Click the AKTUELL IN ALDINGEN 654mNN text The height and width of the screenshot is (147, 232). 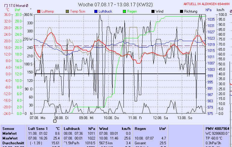tap(207, 4)
